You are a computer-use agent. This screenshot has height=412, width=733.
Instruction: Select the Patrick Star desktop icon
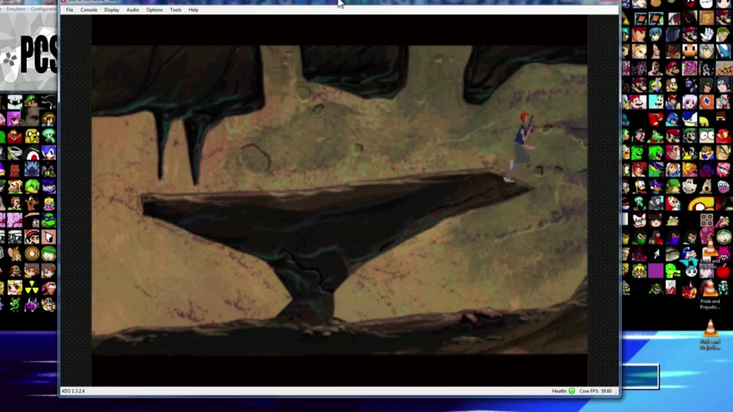tap(656, 51)
